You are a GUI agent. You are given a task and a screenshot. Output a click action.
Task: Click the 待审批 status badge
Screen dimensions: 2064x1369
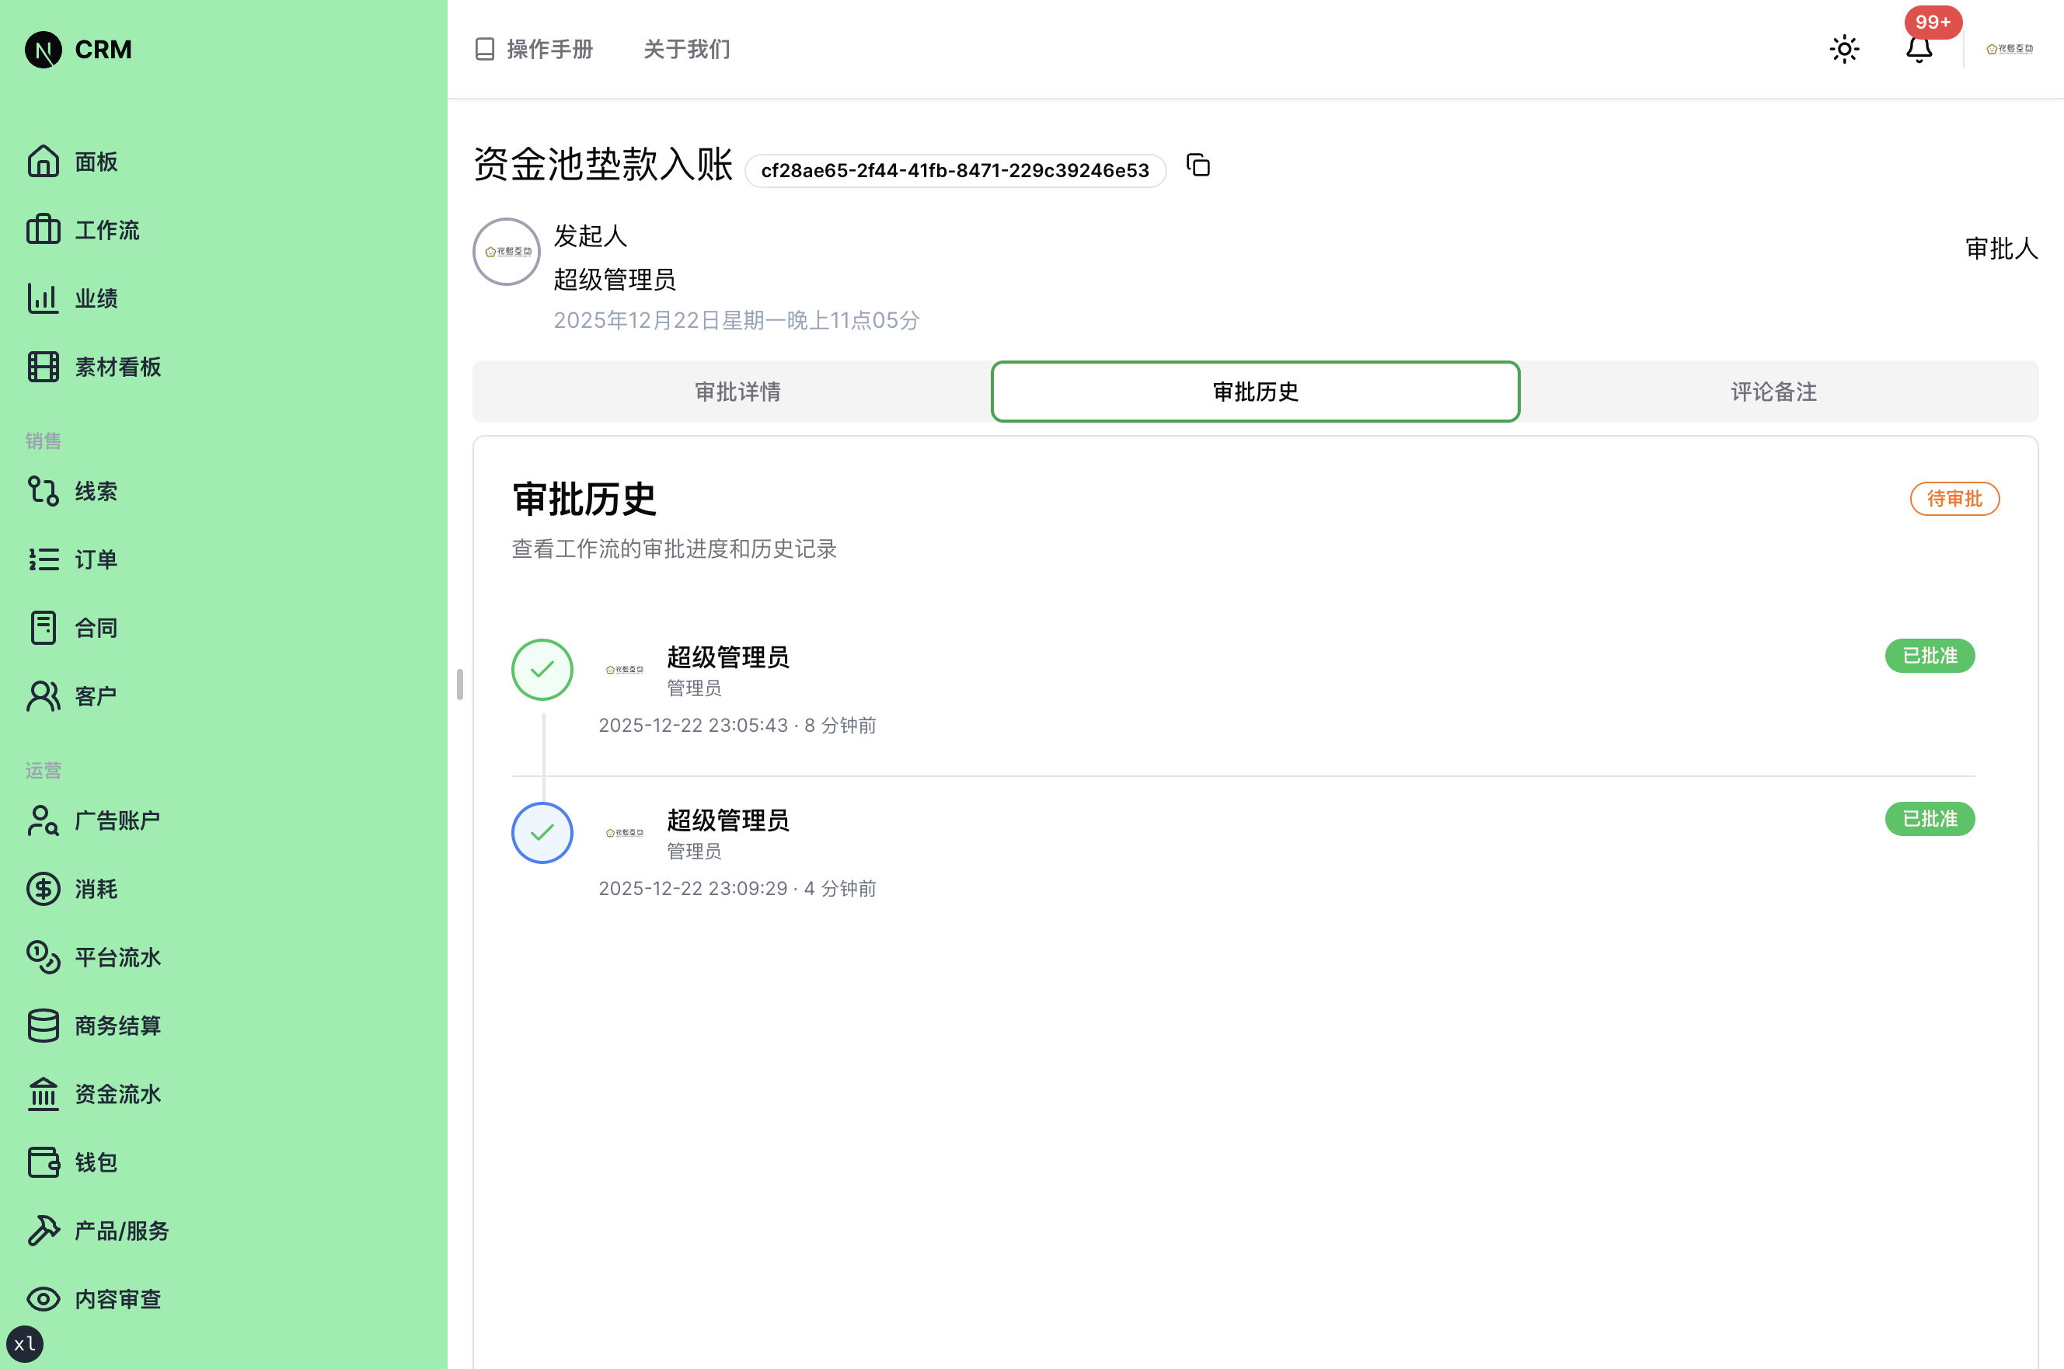pos(1954,499)
